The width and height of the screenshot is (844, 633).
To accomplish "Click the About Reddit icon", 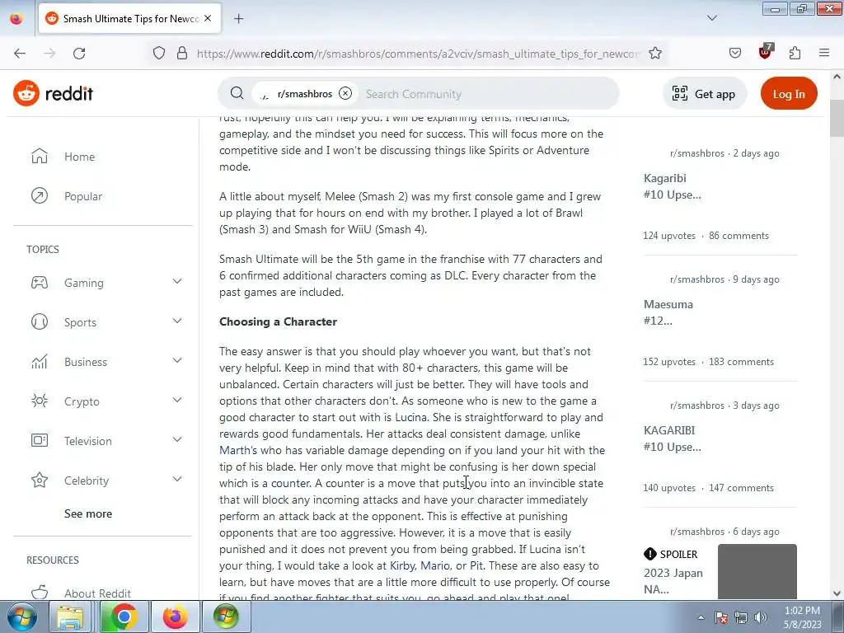I will [40, 593].
